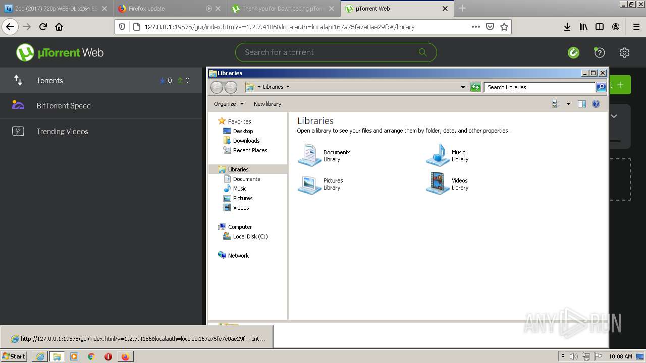Open address bar history dropdown in Libraries
The image size is (646, 363).
pos(463,87)
